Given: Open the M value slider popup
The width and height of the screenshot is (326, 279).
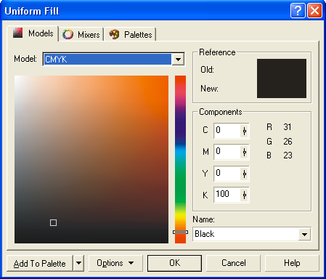Looking at the screenshot, I should click(x=245, y=152).
